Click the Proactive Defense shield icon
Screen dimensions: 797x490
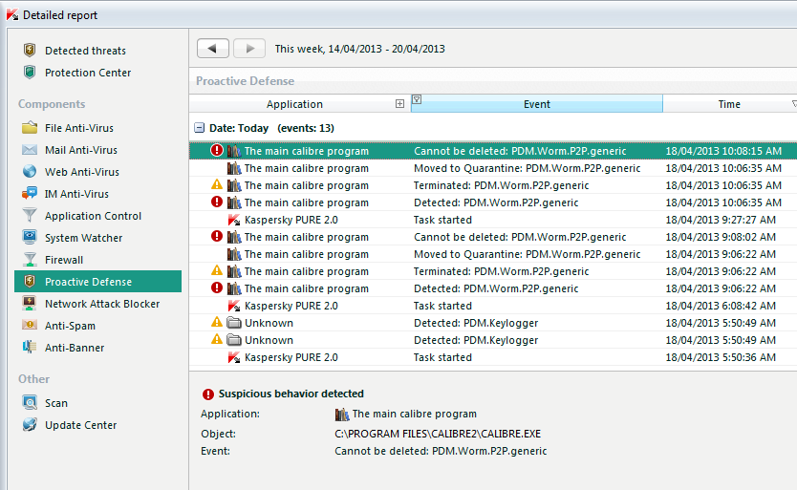(x=30, y=281)
